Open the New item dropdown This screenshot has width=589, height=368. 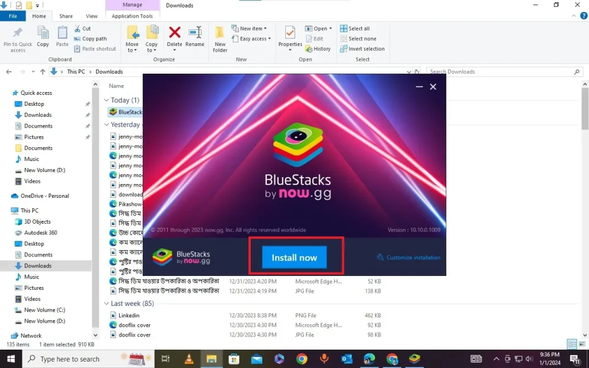[249, 29]
